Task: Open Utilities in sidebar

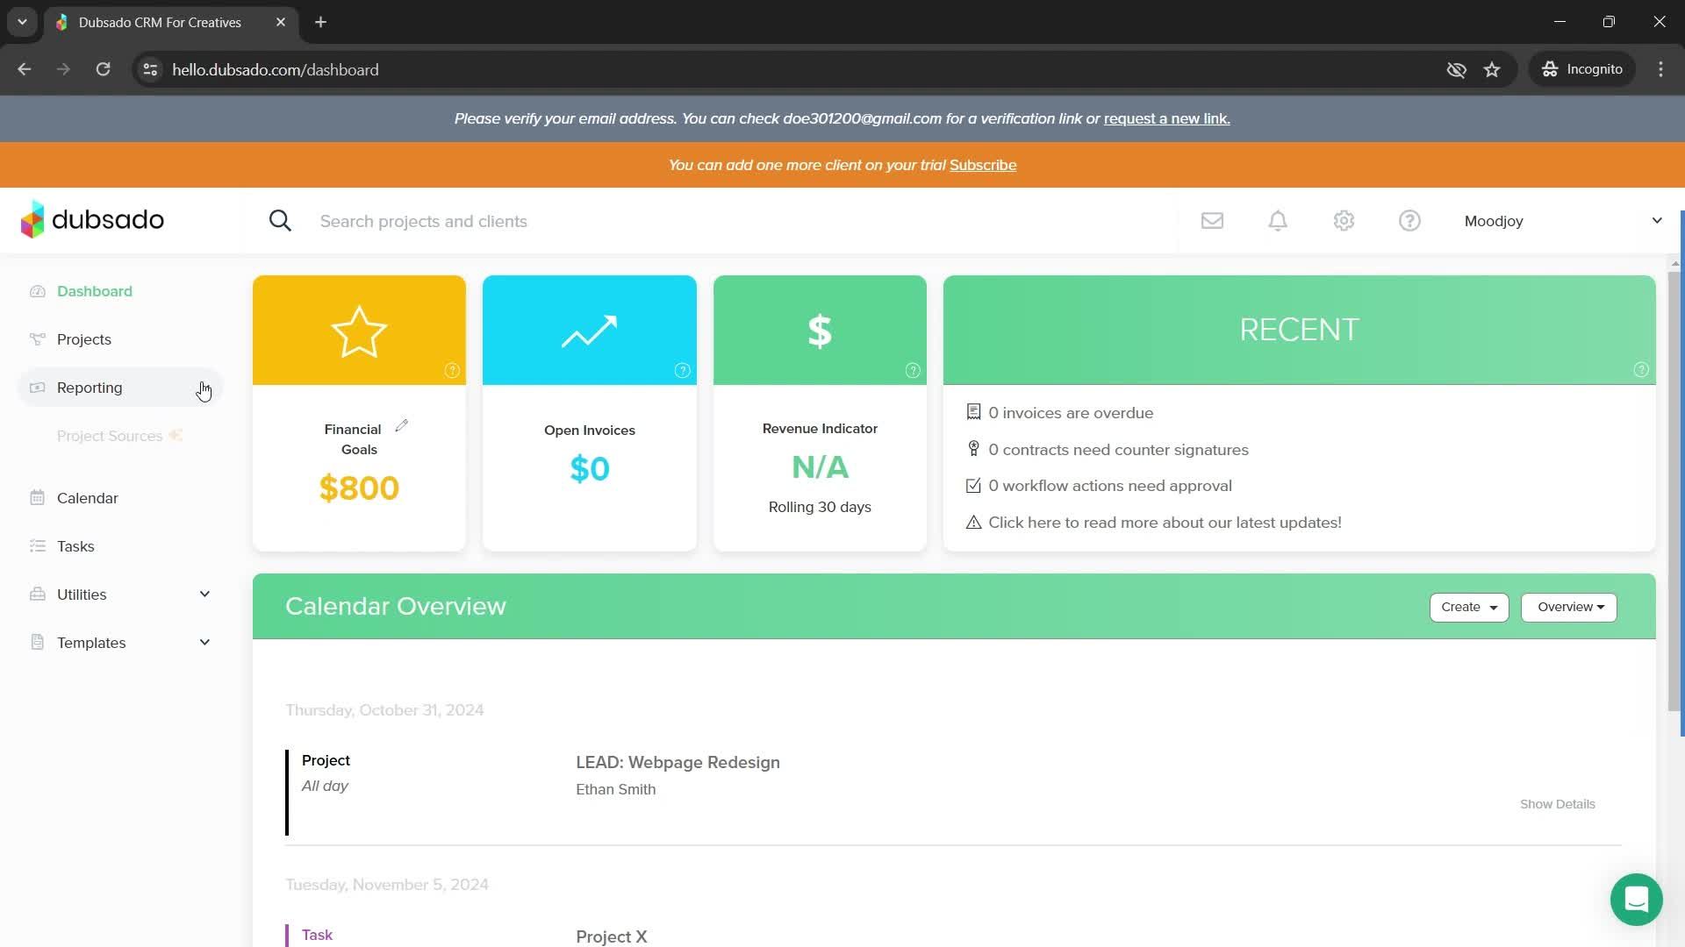Action: (x=82, y=595)
